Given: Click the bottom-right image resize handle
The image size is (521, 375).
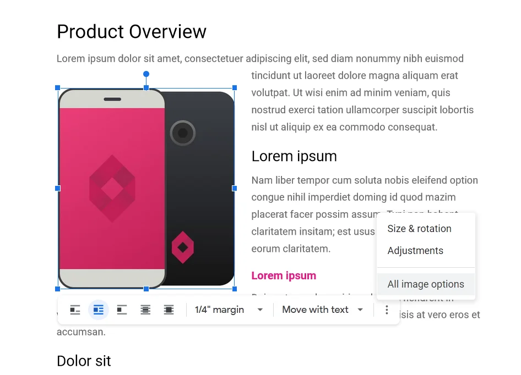Looking at the screenshot, I should click(235, 289).
